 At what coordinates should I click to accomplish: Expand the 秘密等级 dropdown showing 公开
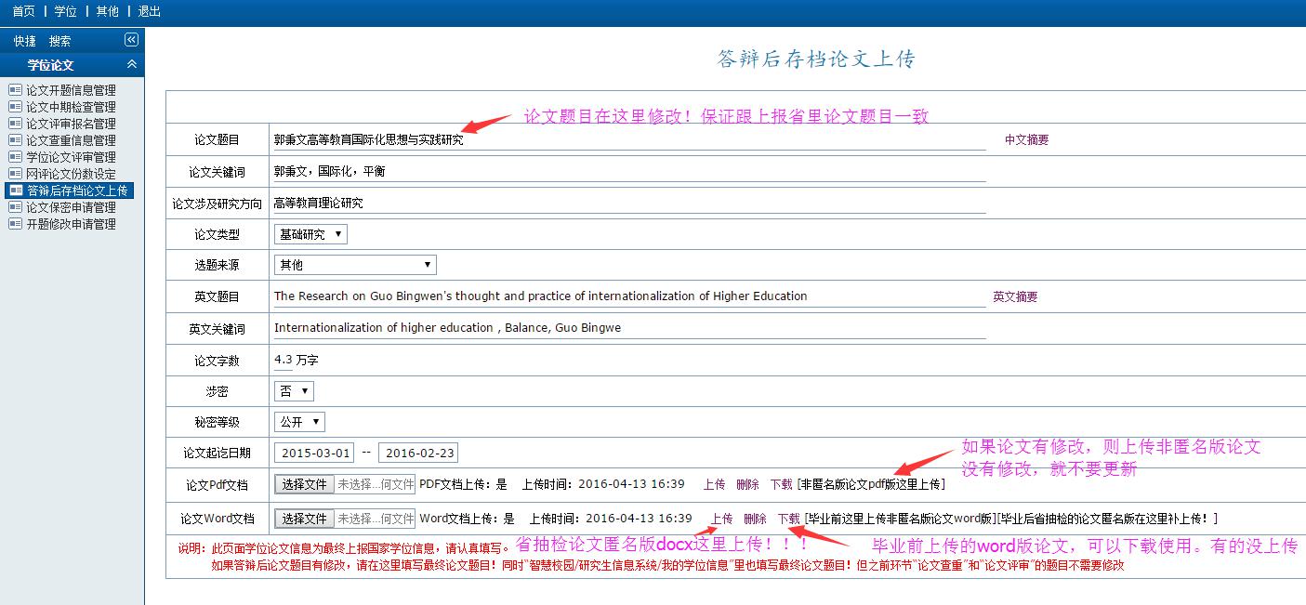click(299, 422)
